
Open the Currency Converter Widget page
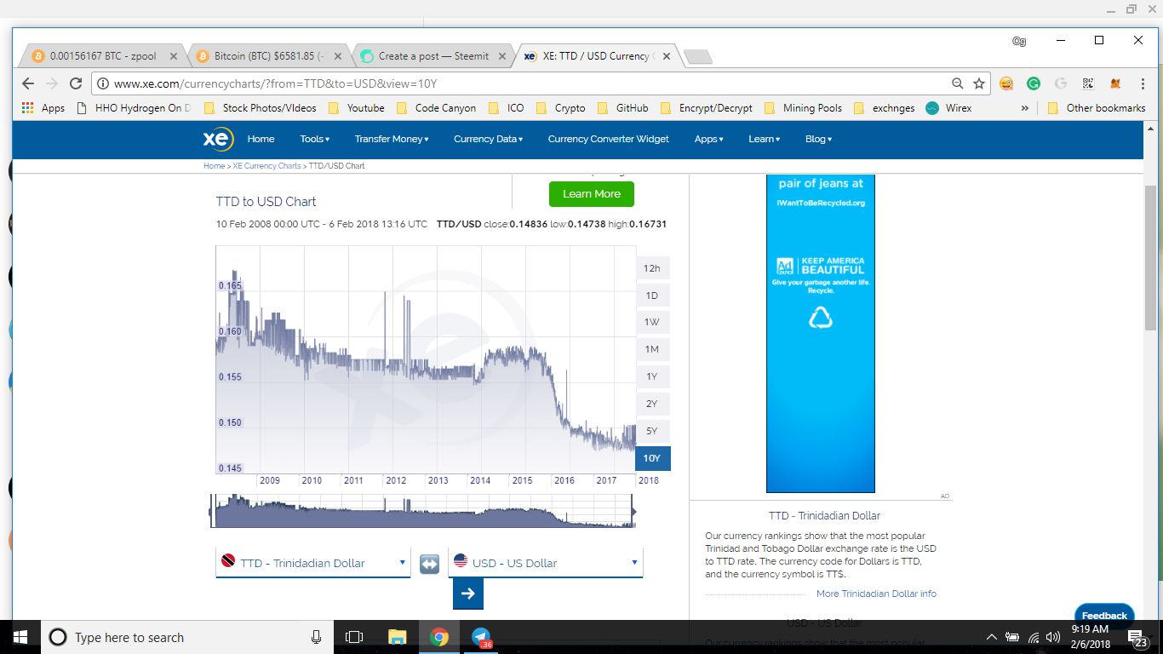click(x=608, y=139)
